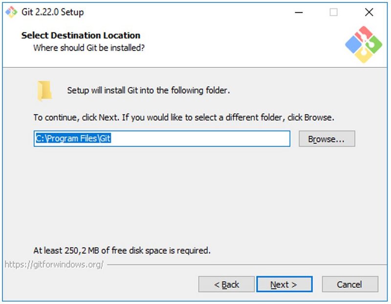Click the Git icon in the title bar
The width and height of the screenshot is (391, 304).
(x=11, y=12)
